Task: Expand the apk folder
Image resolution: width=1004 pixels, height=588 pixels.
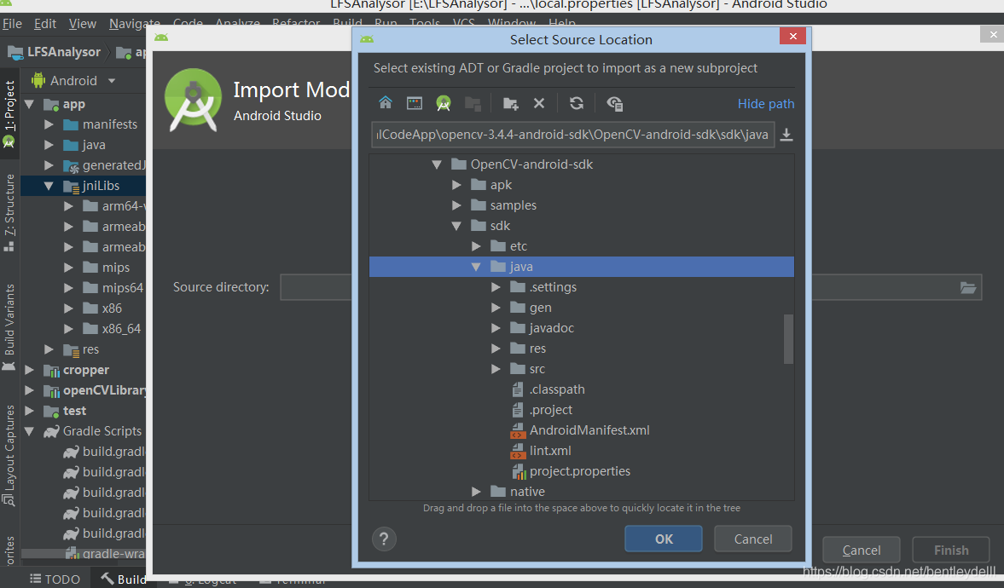Action: pyautogui.click(x=456, y=185)
